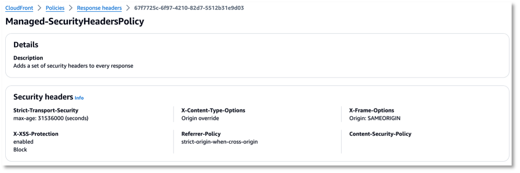The image size is (520, 173).
Task: Click the Info link beside Security headers
Action: coord(79,98)
